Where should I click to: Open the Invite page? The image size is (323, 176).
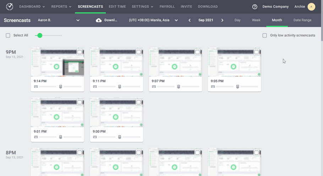[186, 7]
